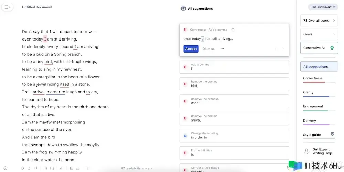Apply underline formatting
This screenshot has height=172, width=344.
(x=36, y=168)
